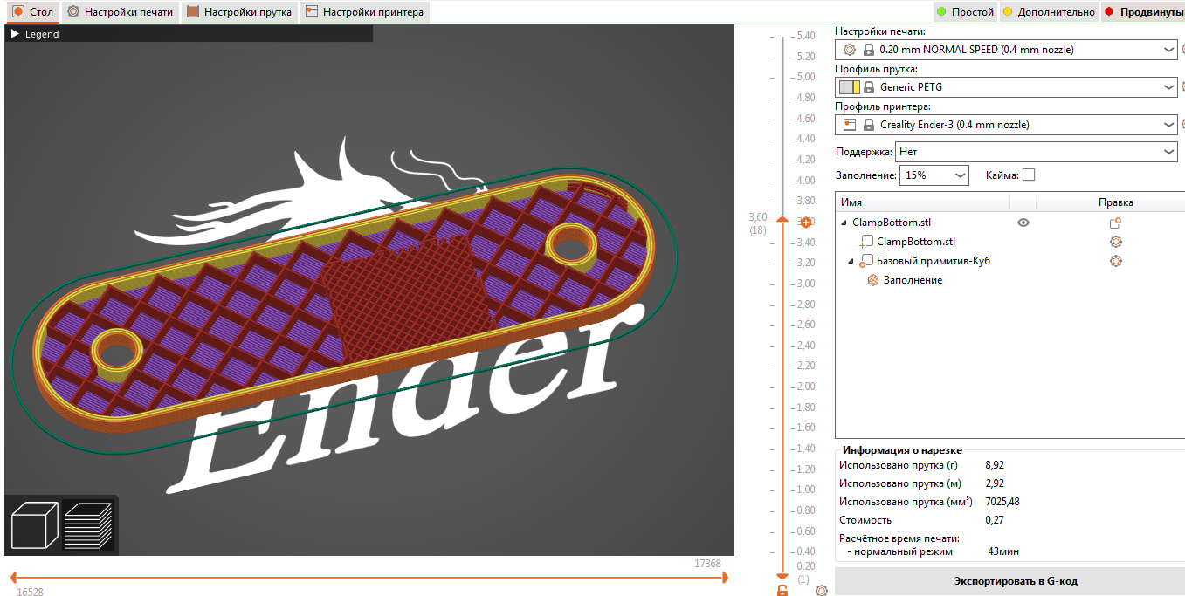Click settings gear for Базовый примитив-Куб row
Viewport: 1185px width, 596px height.
click(1115, 261)
